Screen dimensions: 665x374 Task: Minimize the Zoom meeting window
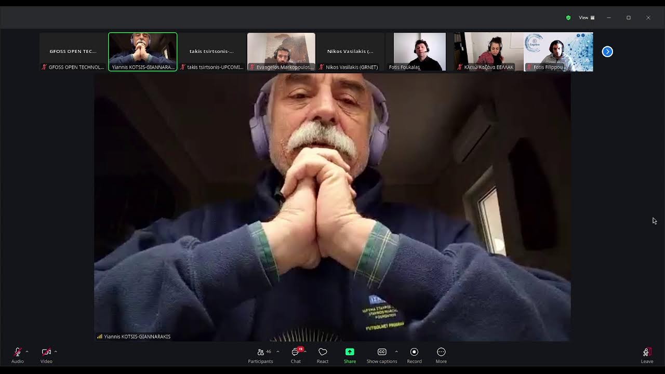609,18
